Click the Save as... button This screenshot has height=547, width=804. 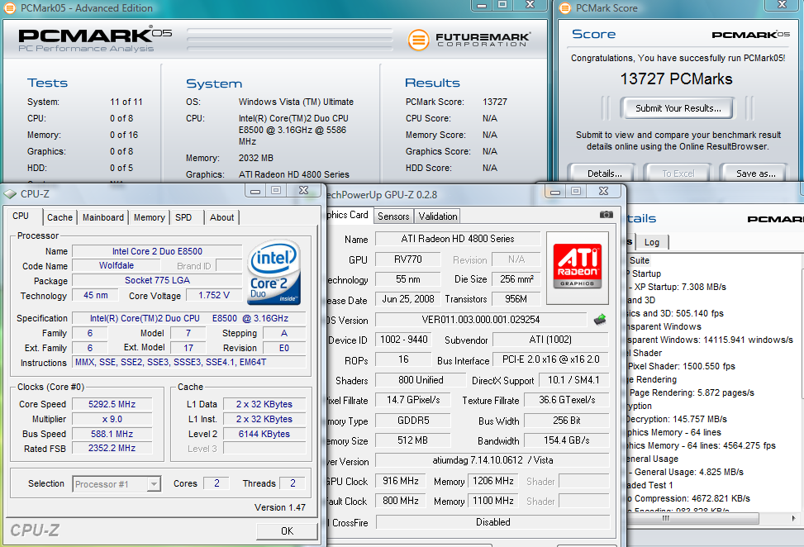[x=755, y=174]
